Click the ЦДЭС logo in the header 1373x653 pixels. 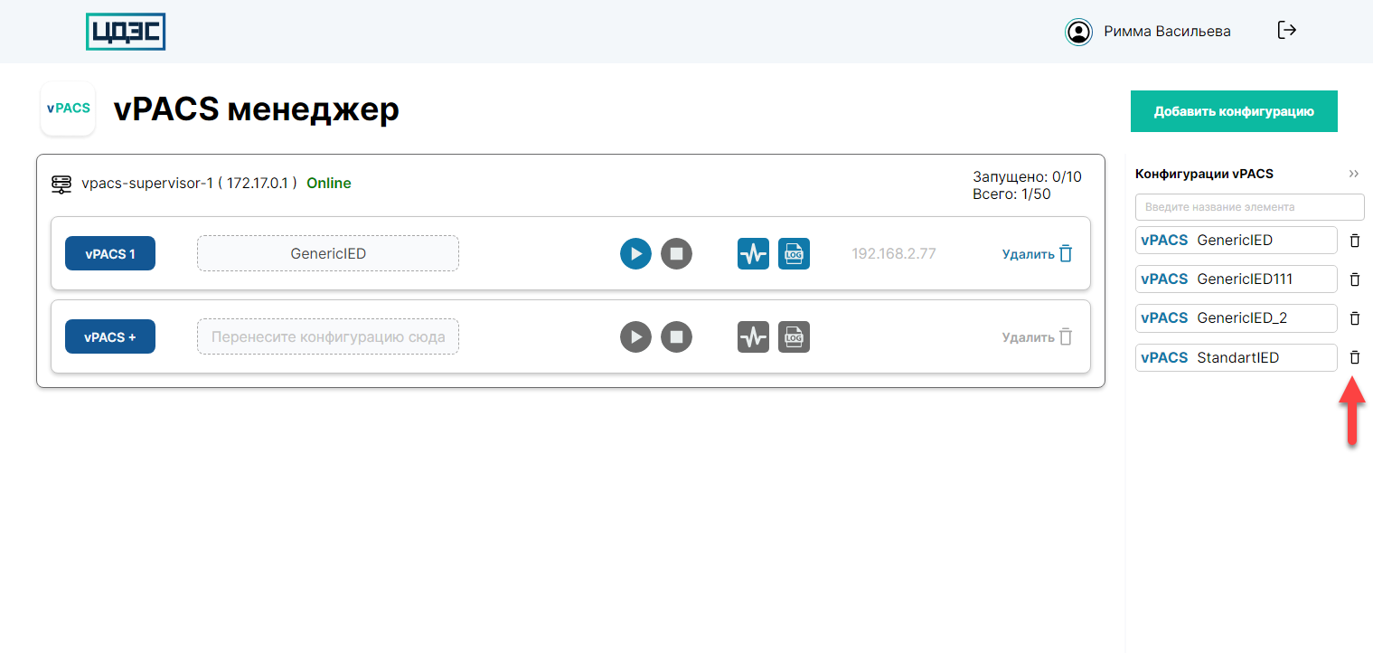126,32
